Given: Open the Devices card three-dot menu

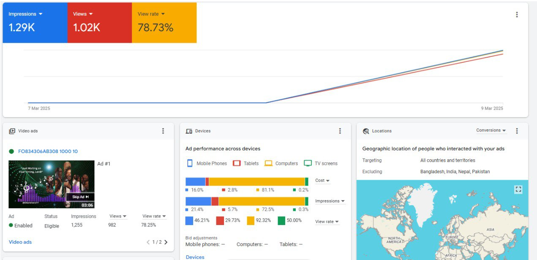Looking at the screenshot, I should coord(340,131).
